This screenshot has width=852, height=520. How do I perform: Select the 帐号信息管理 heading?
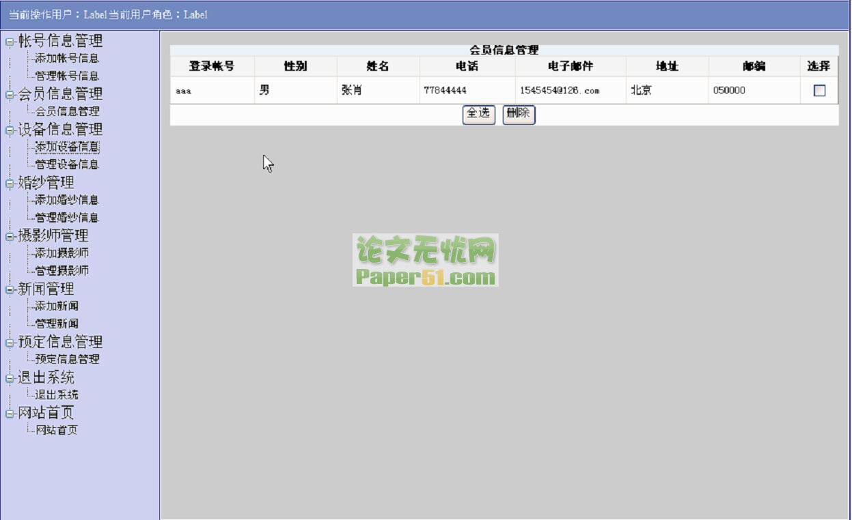[x=60, y=41]
